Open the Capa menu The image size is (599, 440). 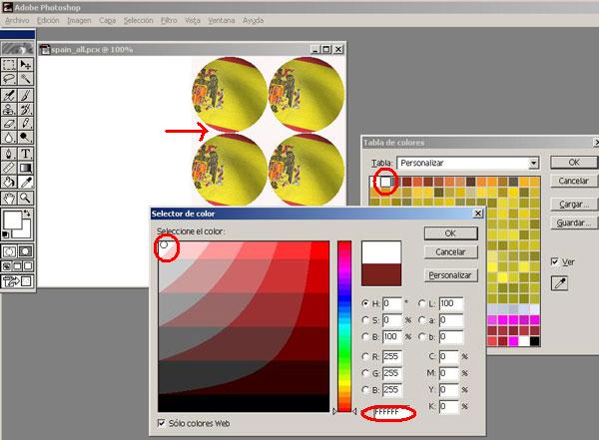click(x=108, y=21)
